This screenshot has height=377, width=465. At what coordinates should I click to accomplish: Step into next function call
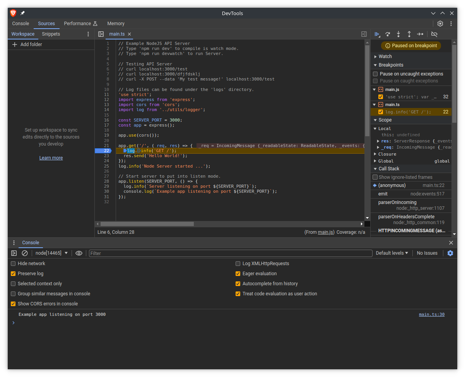pos(398,34)
